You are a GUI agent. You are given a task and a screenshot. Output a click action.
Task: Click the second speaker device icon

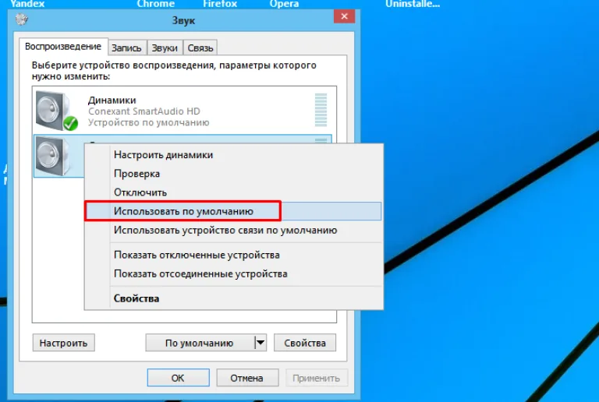pyautogui.click(x=53, y=157)
